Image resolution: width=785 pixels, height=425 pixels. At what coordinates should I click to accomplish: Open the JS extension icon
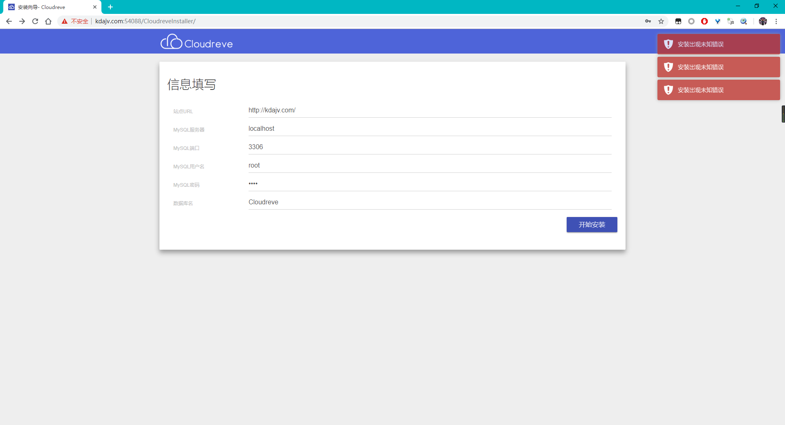tap(731, 21)
